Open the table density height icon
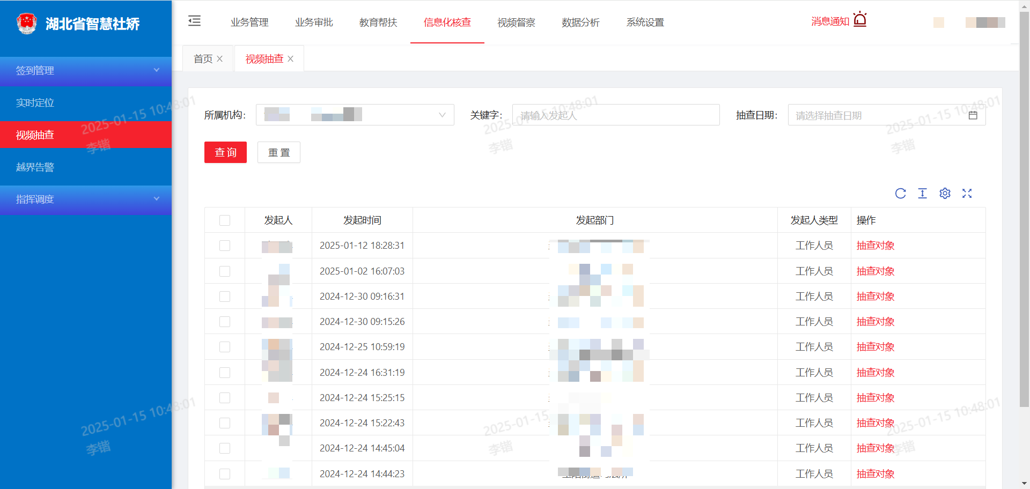 pyautogui.click(x=922, y=194)
